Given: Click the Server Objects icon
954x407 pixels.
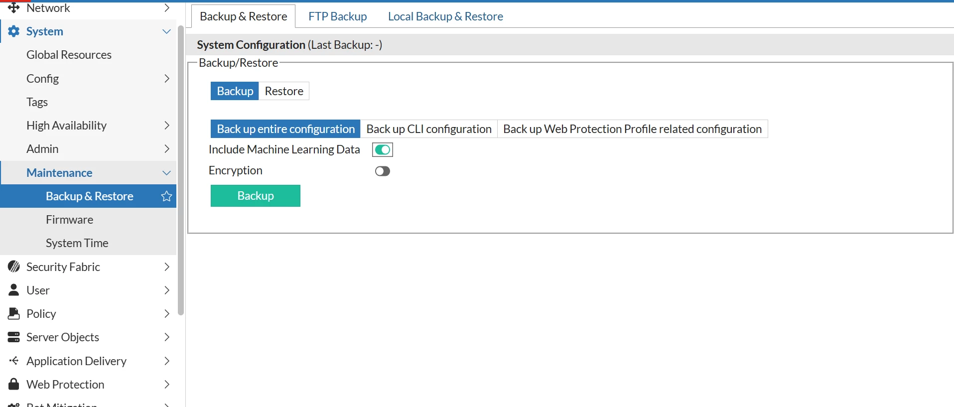Looking at the screenshot, I should click(14, 337).
